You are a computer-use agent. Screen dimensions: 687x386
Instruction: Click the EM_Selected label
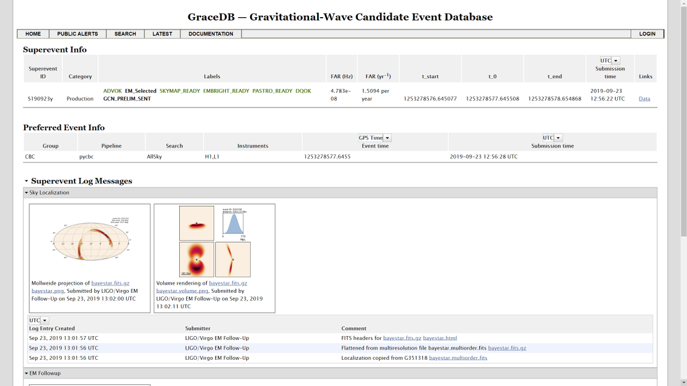[141, 91]
